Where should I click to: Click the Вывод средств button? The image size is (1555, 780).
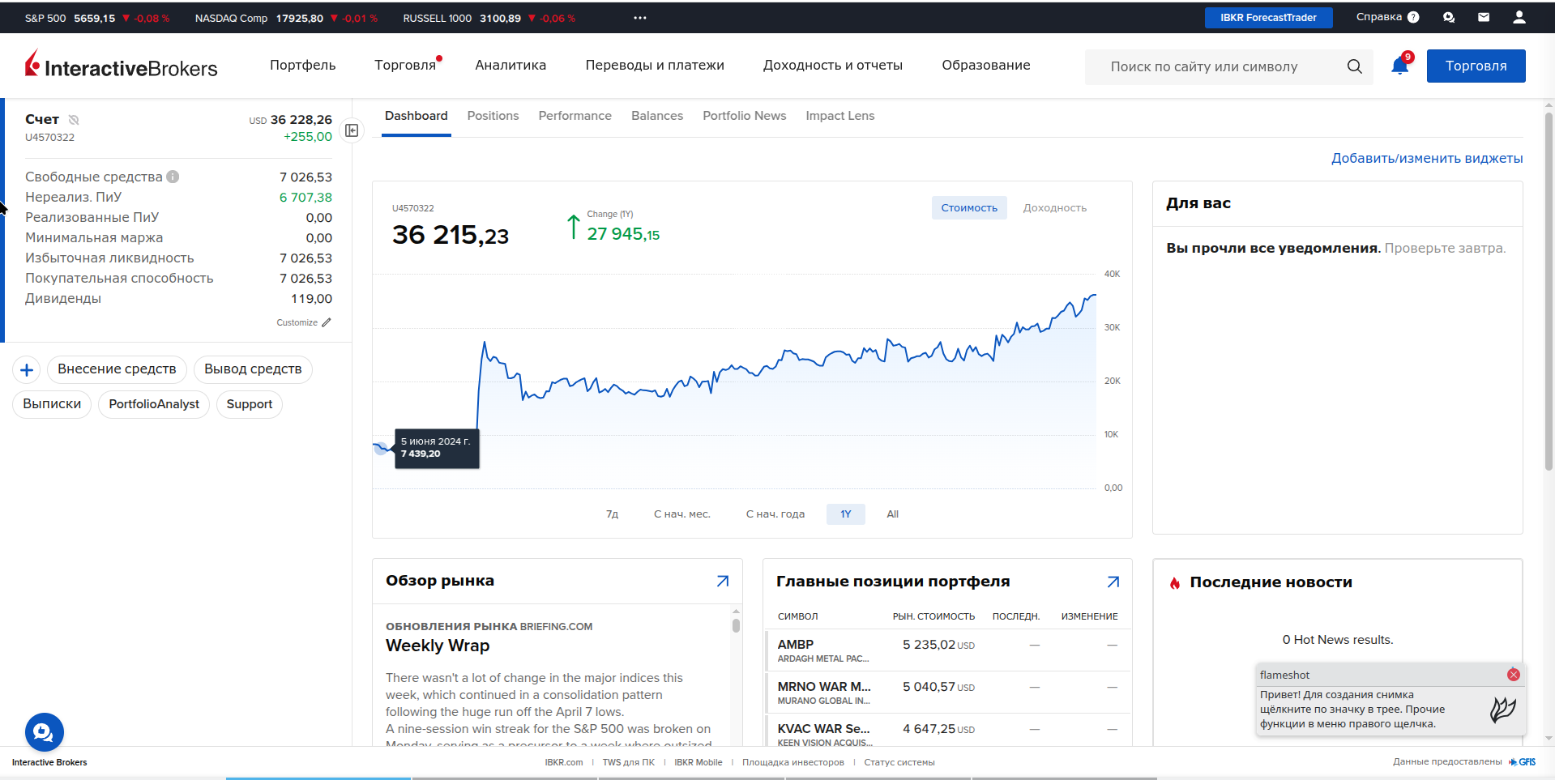pos(253,369)
